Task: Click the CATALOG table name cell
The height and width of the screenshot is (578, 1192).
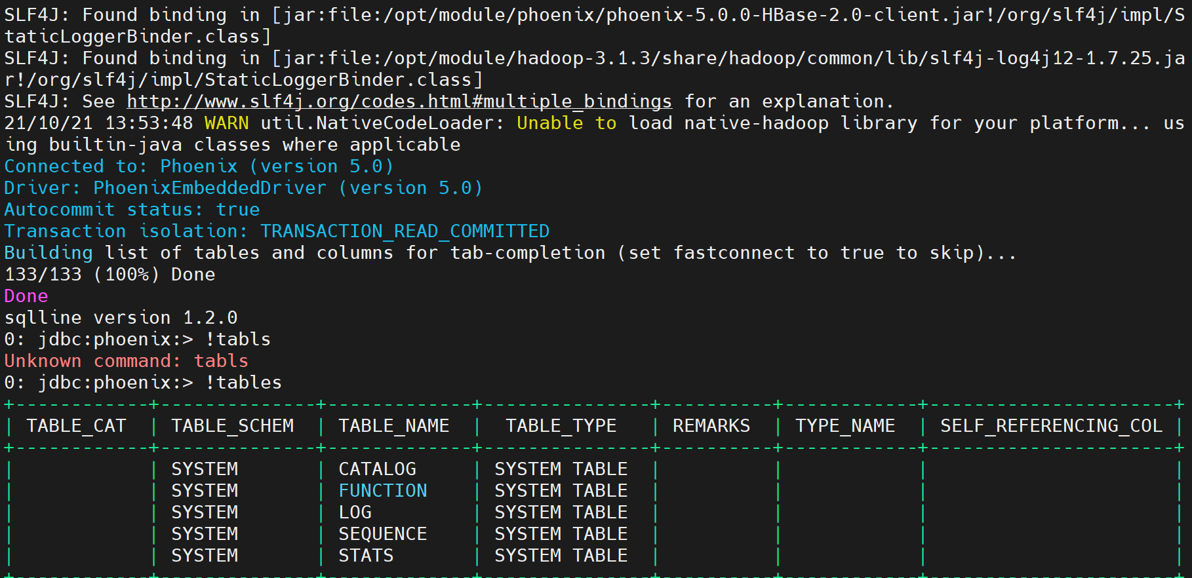Action: click(x=377, y=469)
